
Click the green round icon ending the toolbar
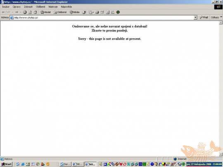coord(118,12)
